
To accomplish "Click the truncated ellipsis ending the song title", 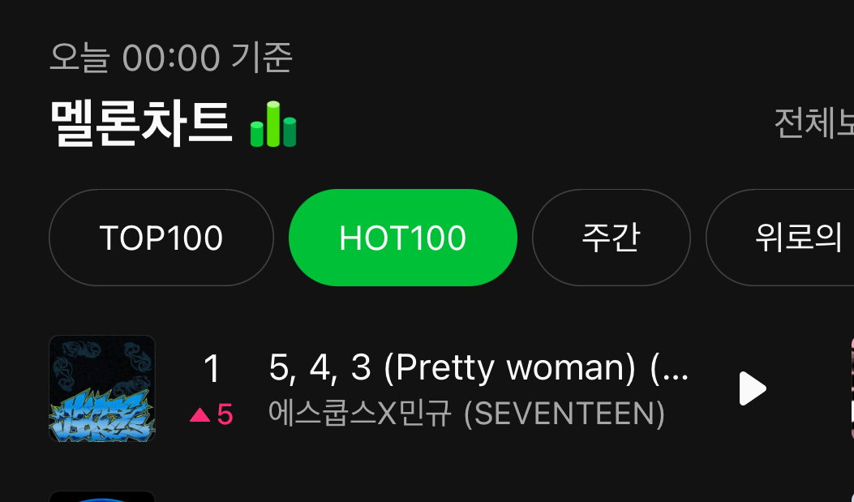I will (x=675, y=370).
